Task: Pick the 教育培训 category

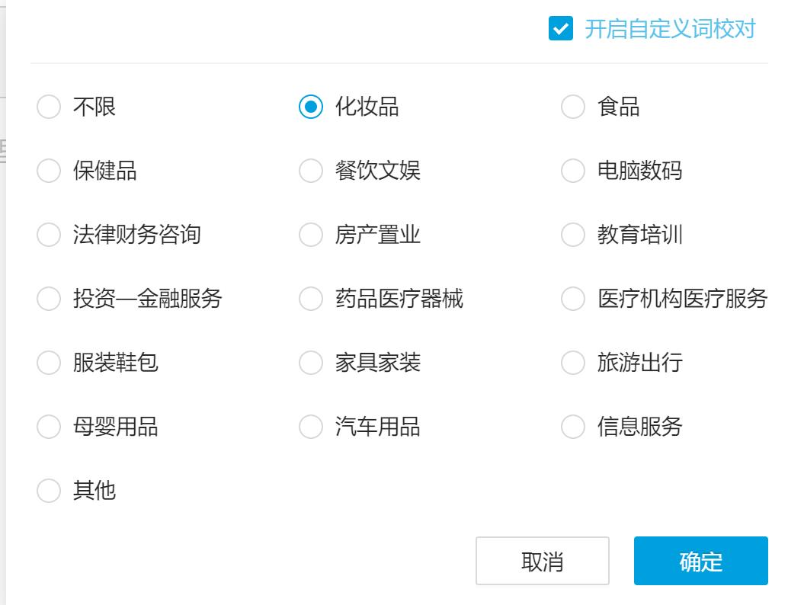Action: point(572,235)
